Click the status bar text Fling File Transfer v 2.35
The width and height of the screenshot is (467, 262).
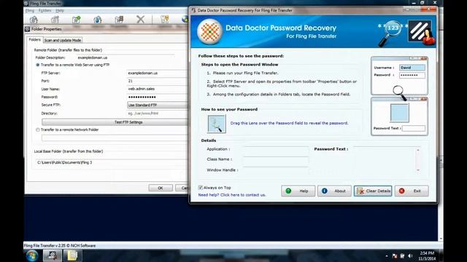60,246
